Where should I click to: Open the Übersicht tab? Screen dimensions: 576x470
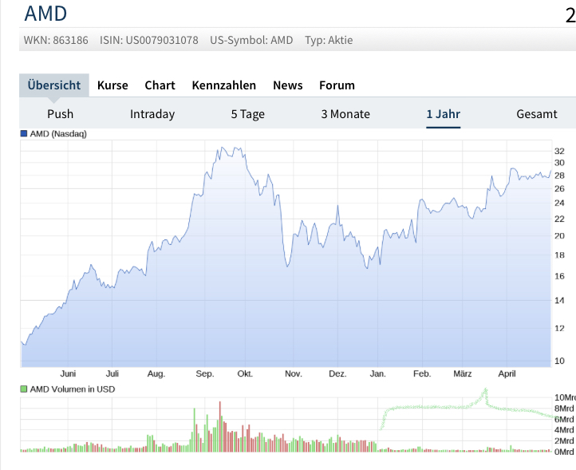coord(54,85)
